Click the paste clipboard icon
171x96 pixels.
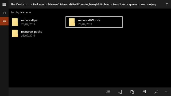point(132,92)
